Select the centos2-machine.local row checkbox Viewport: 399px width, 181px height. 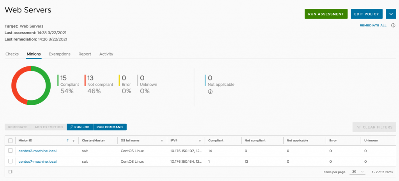11,151
